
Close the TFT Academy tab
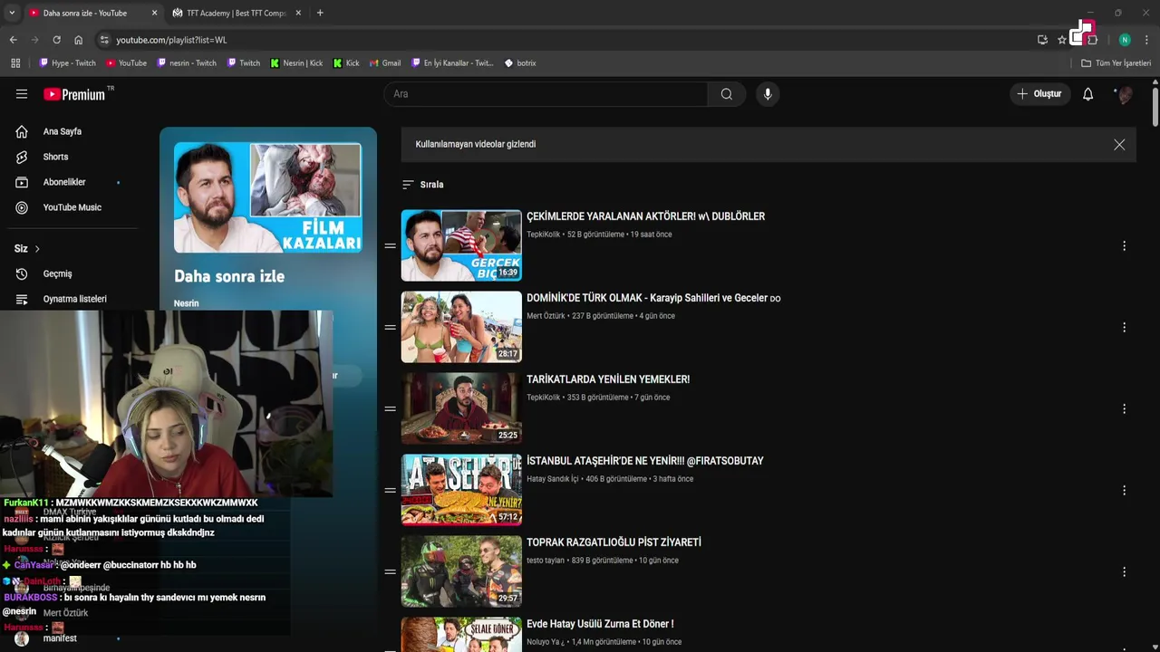[x=298, y=13]
